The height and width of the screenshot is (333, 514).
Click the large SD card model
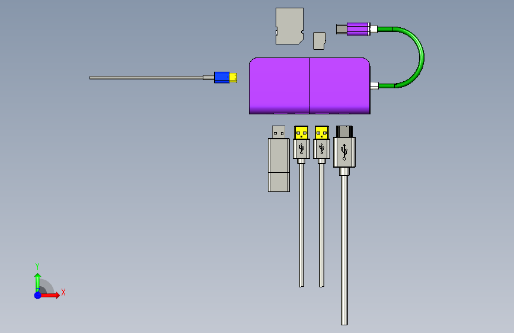pos(289,26)
